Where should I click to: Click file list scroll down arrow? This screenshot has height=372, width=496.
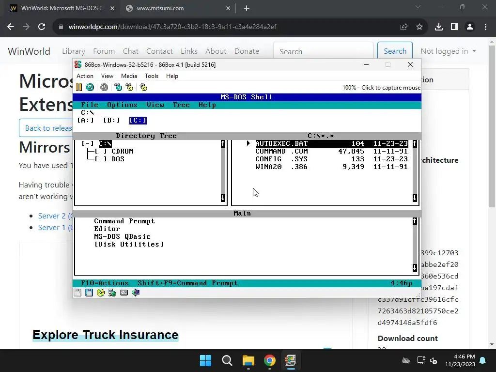pyautogui.click(x=415, y=198)
